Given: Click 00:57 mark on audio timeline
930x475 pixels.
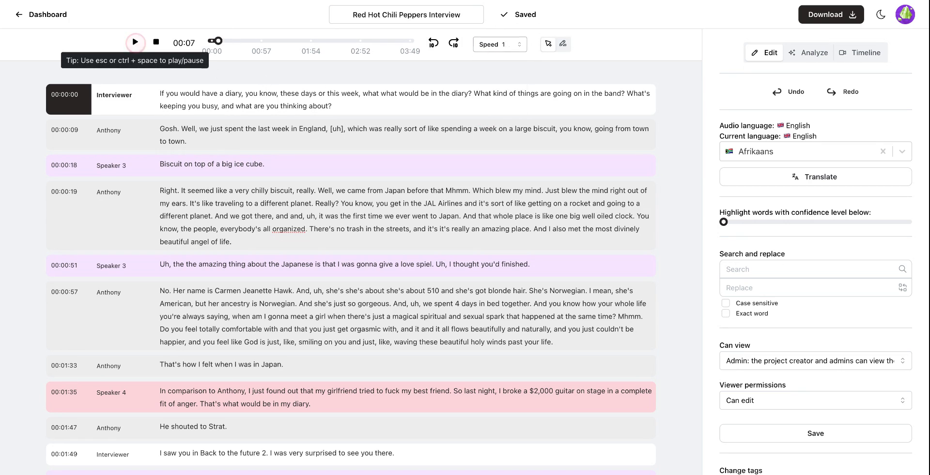Looking at the screenshot, I should (x=261, y=51).
